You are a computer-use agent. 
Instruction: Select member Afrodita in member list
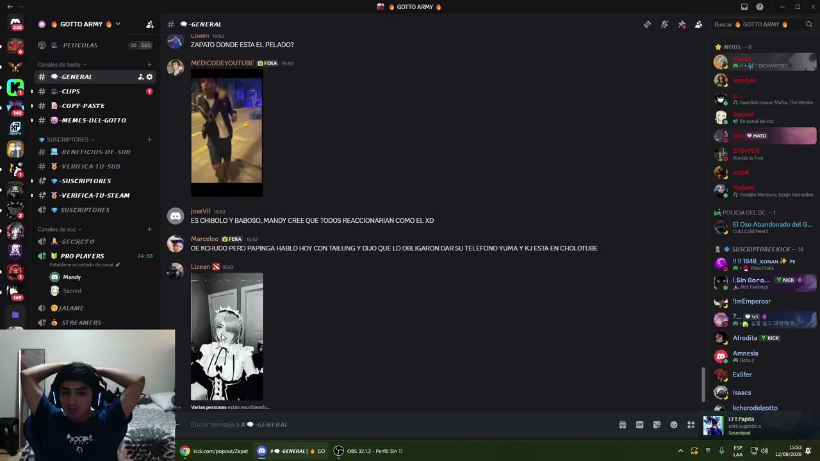(765, 338)
